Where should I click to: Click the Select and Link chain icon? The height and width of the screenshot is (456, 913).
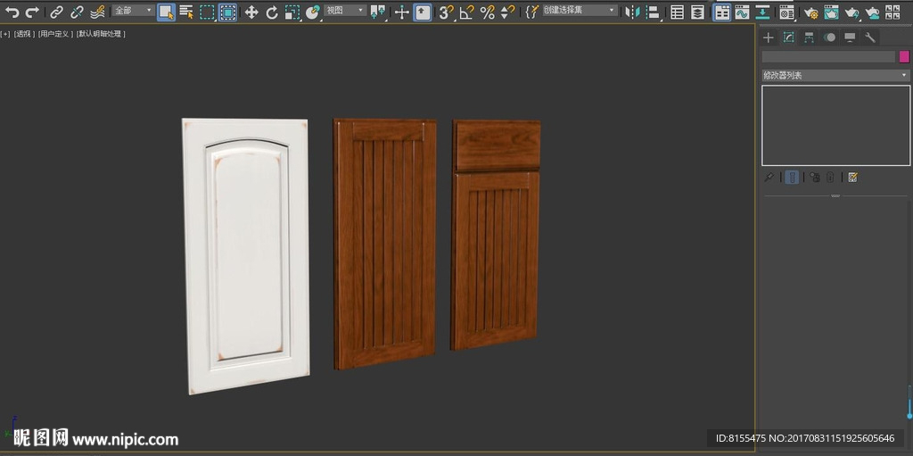click(56, 12)
